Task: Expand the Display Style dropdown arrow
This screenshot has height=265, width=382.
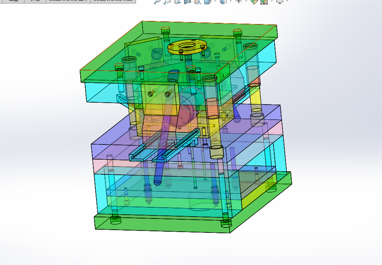Action: pos(231,1)
